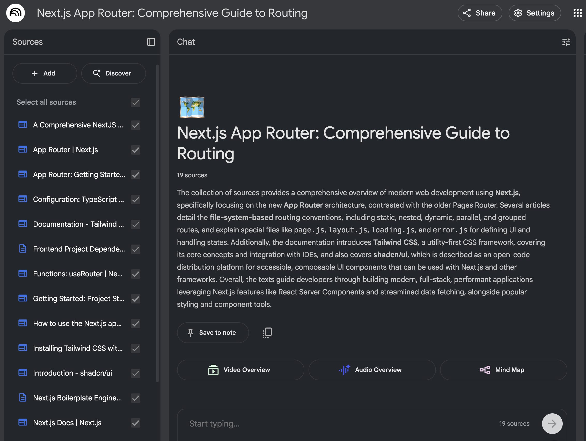The width and height of the screenshot is (586, 441).
Task: Open Discover sources
Action: [113, 73]
